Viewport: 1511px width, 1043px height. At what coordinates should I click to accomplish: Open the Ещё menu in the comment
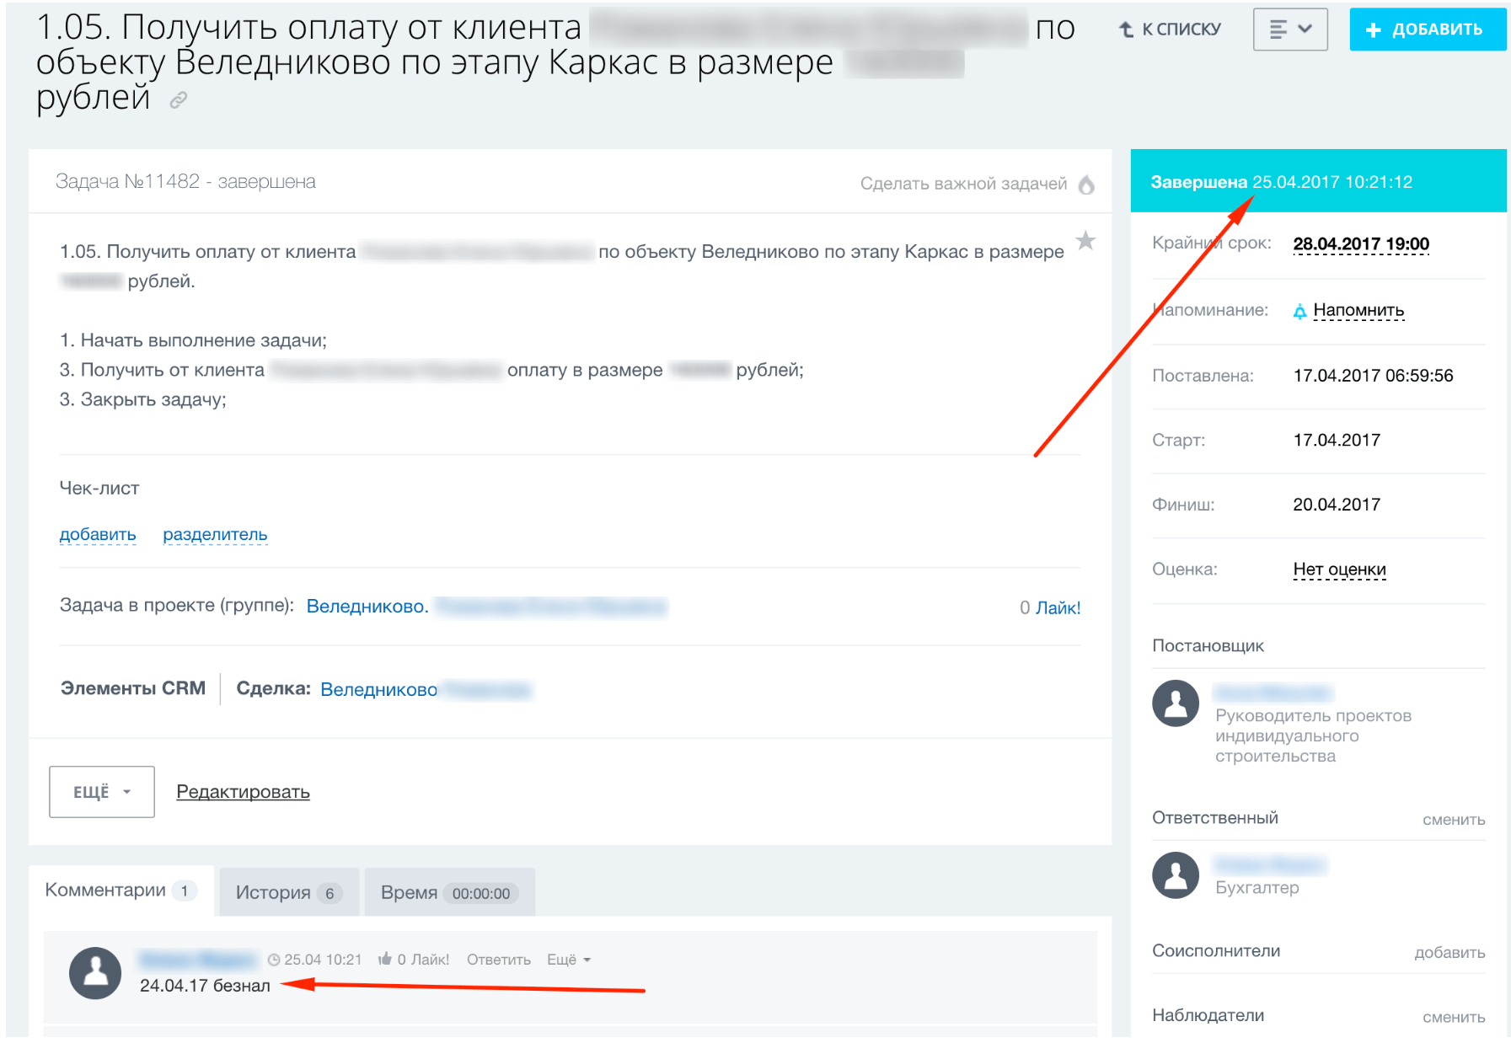[569, 960]
